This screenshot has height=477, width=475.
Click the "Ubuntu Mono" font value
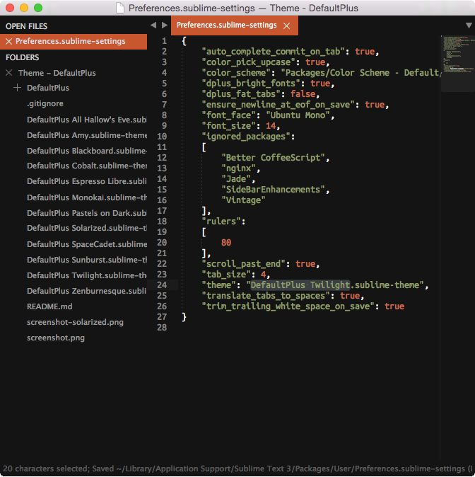(298, 115)
